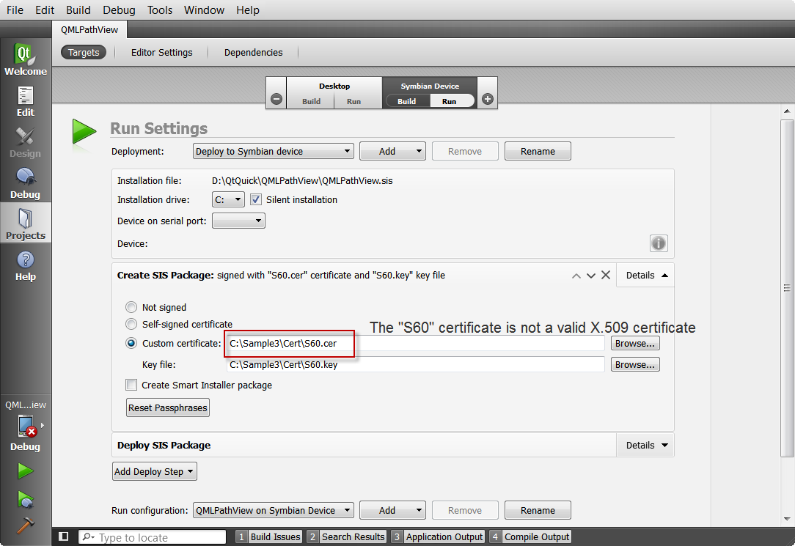The height and width of the screenshot is (546, 795).
Task: Select Symbian Device Run settings
Action: click(x=450, y=101)
